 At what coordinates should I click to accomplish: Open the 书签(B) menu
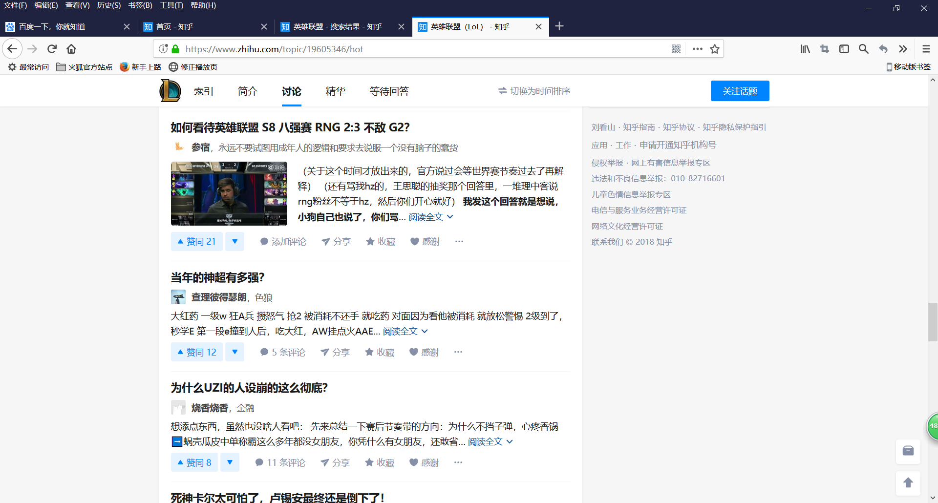click(x=140, y=5)
